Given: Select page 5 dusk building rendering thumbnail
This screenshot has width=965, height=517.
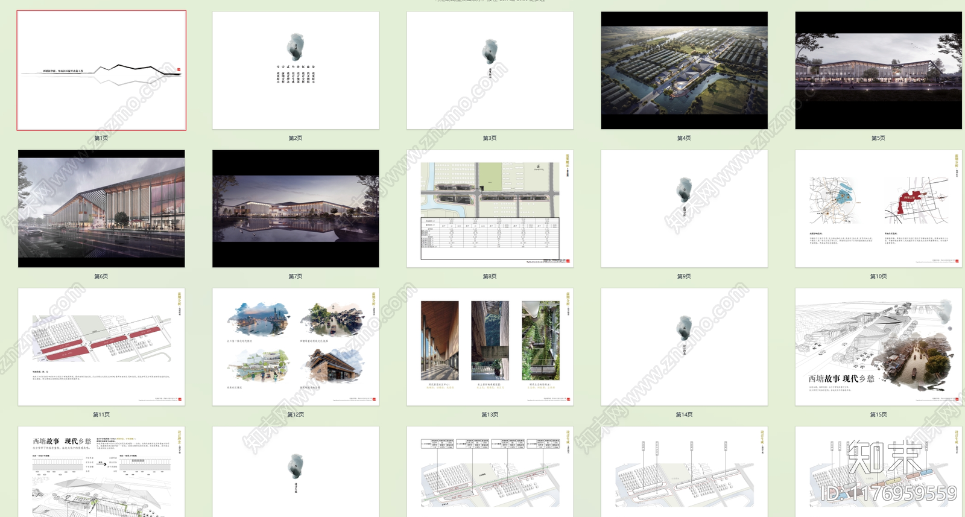Looking at the screenshot, I should (x=878, y=70).
